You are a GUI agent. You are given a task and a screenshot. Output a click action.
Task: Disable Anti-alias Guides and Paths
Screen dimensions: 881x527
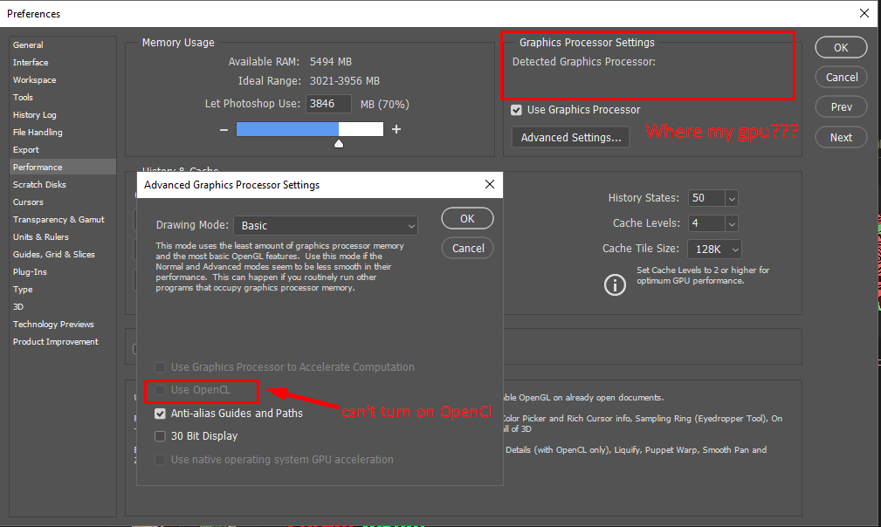pos(160,413)
